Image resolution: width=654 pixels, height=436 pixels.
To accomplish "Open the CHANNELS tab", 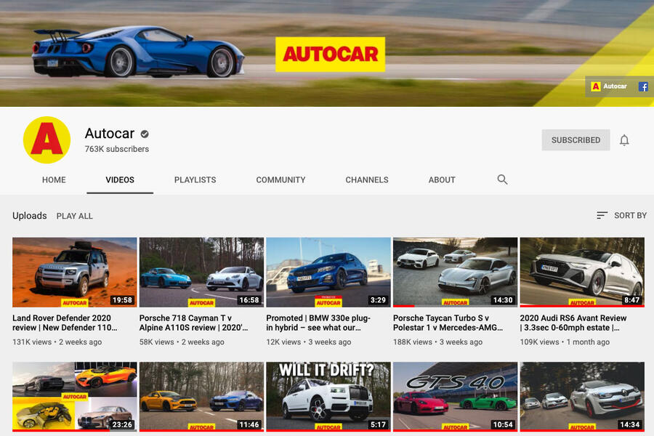I will 367,179.
